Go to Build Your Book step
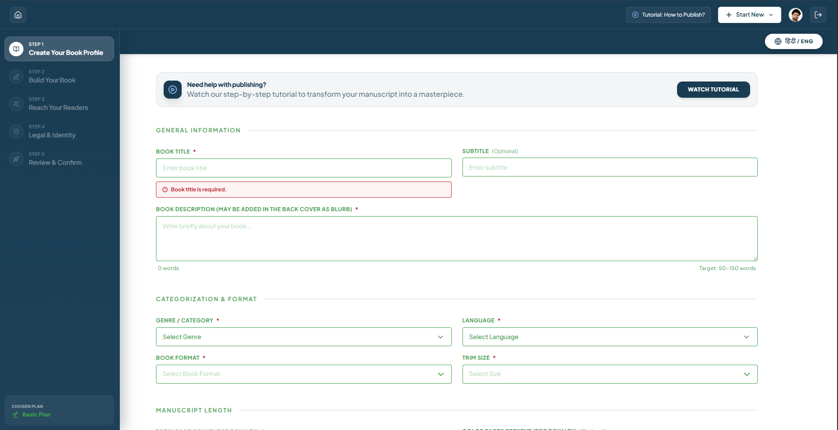 tap(59, 77)
